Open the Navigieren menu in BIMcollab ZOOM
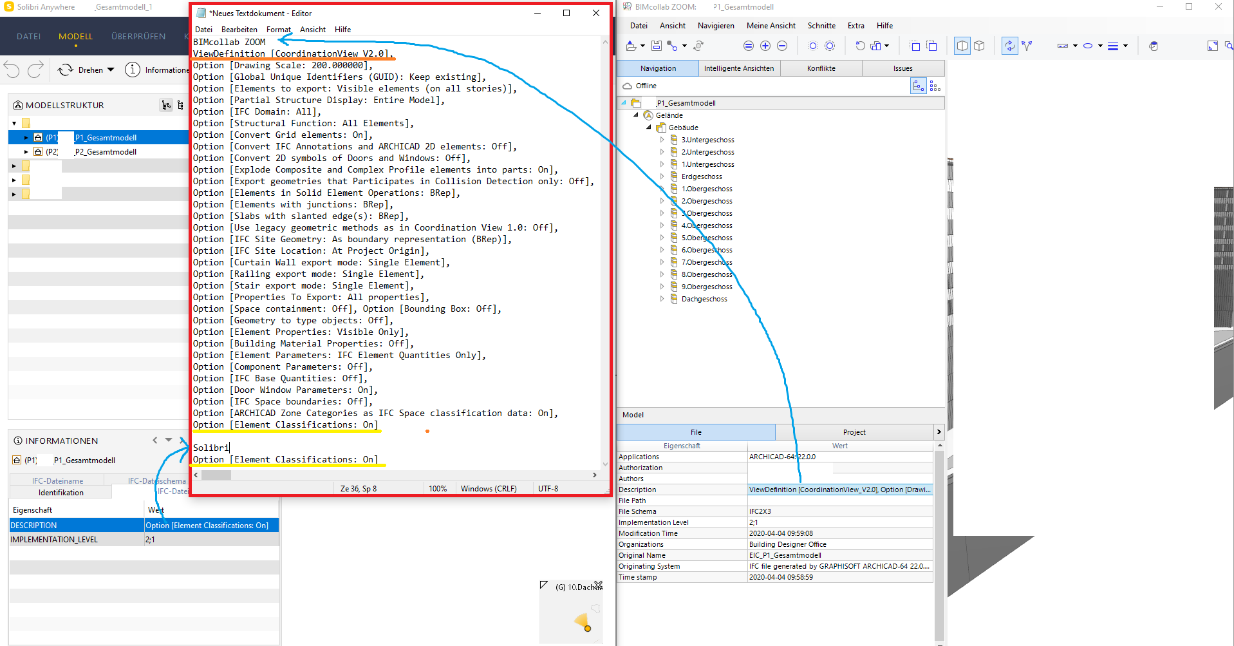The image size is (1234, 646). (716, 26)
